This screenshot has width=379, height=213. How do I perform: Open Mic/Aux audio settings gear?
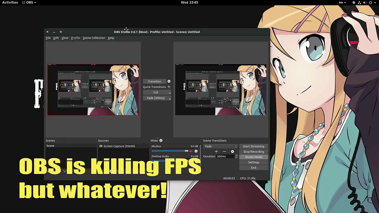[x=196, y=151]
